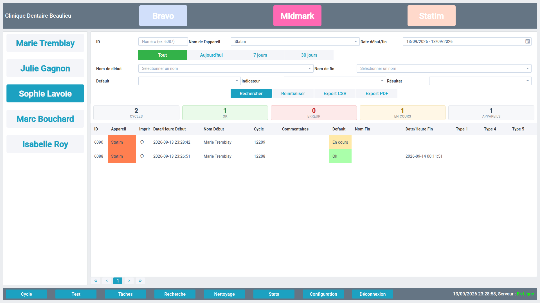Viewport: 540px width, 303px height.
Task: Jump to last page with double-right arrow
Action: [140, 281]
